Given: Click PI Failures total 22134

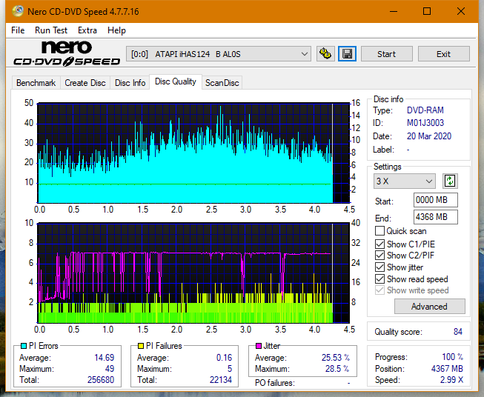Looking at the screenshot, I should (x=220, y=380).
